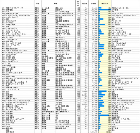Click valuation cell 597,000
The width and height of the screenshot is (140, 133).
(93, 45)
